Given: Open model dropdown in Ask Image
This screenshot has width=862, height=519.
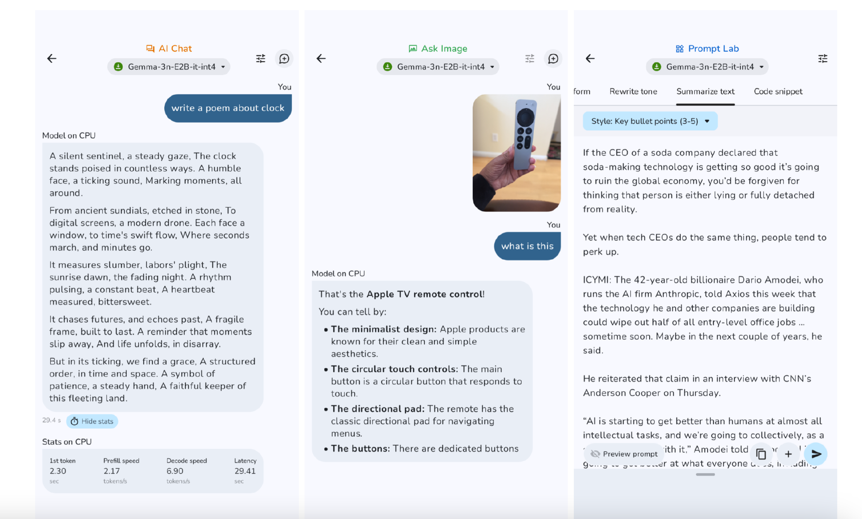Looking at the screenshot, I should click(x=438, y=67).
